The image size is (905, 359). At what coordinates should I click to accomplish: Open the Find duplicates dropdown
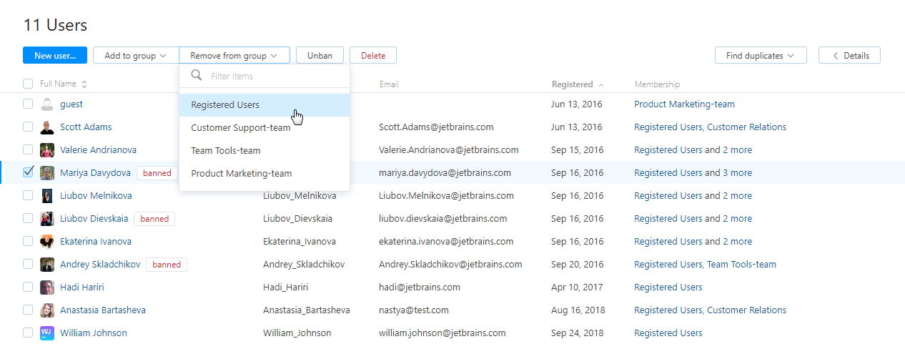tap(761, 55)
